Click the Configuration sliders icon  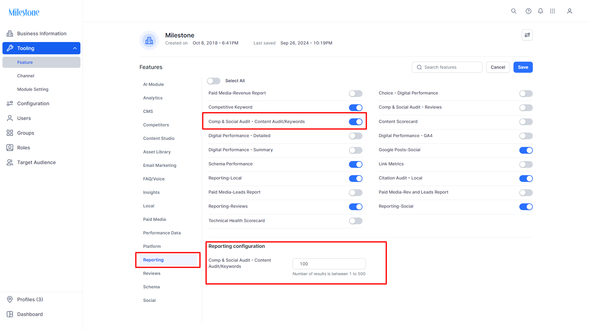coord(10,103)
